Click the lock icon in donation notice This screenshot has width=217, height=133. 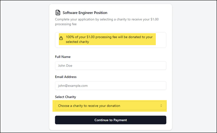click(61, 38)
